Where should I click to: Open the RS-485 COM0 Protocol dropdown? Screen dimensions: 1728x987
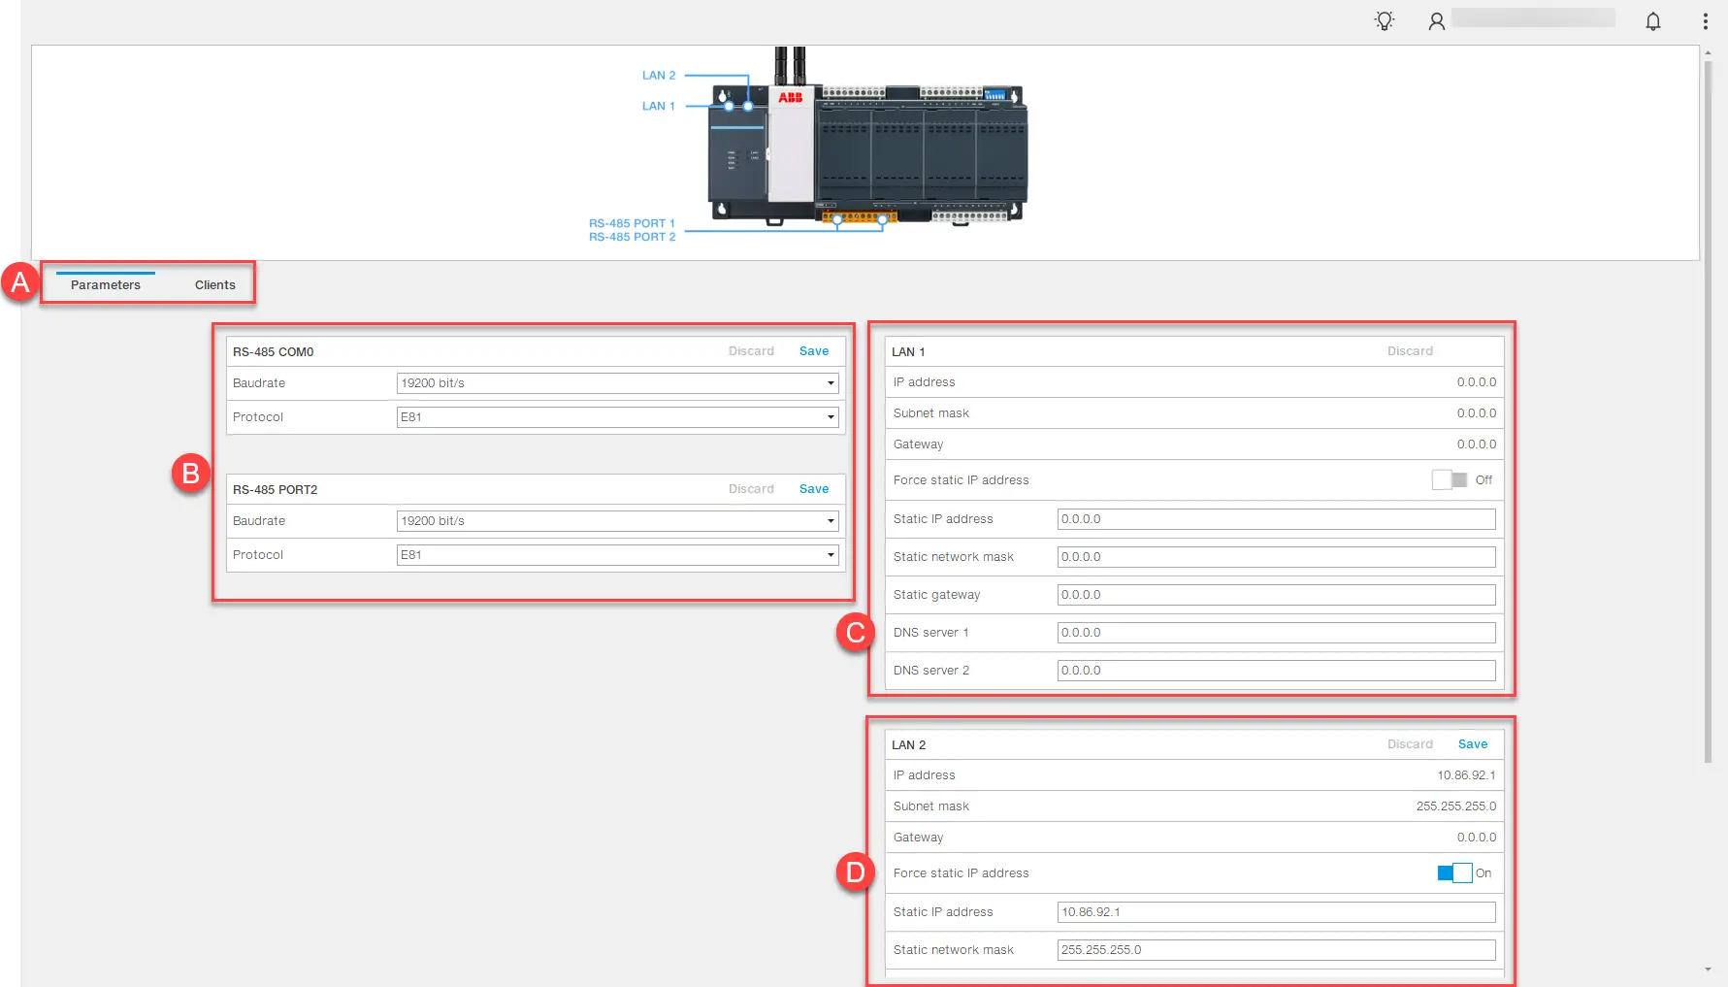pyautogui.click(x=617, y=417)
